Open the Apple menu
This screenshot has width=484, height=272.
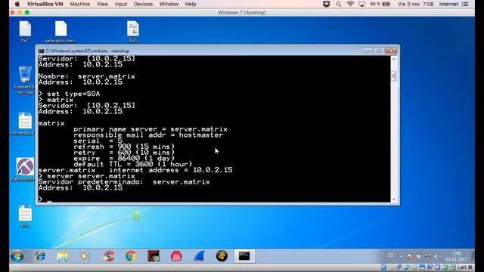coord(17,4)
